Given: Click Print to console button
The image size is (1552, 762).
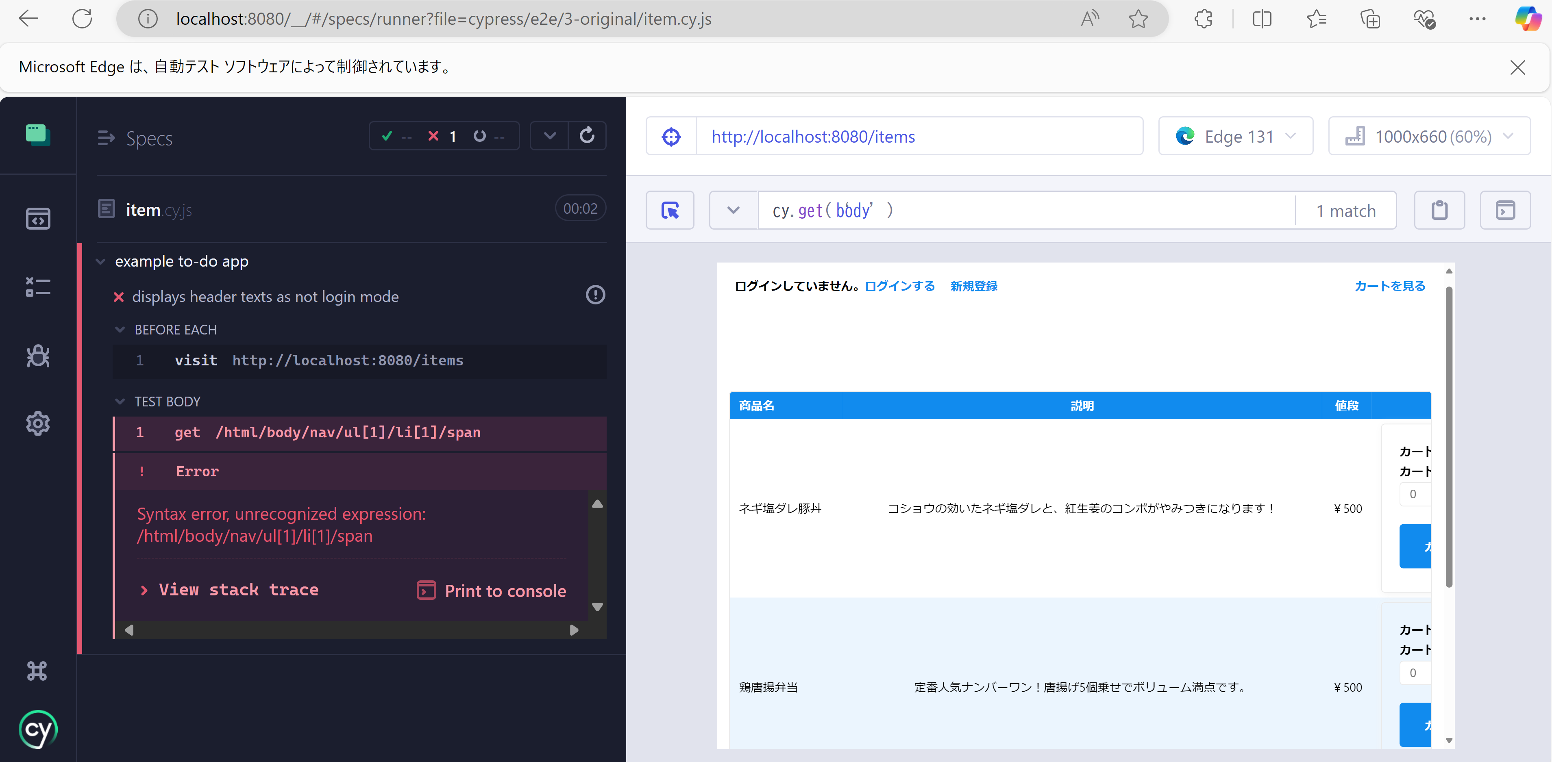Looking at the screenshot, I should 492,590.
